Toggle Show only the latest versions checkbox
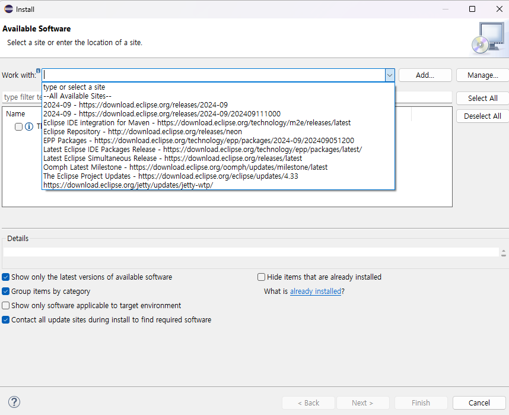 click(x=5, y=277)
